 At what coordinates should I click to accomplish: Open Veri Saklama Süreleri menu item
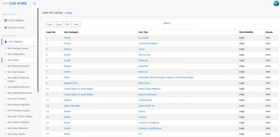coord(19,87)
